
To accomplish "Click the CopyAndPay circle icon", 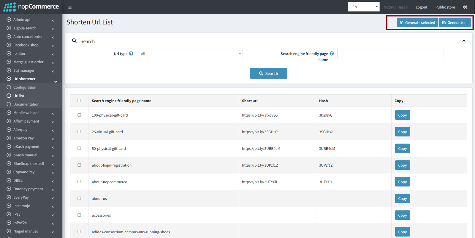I will pyautogui.click(x=9, y=172).
